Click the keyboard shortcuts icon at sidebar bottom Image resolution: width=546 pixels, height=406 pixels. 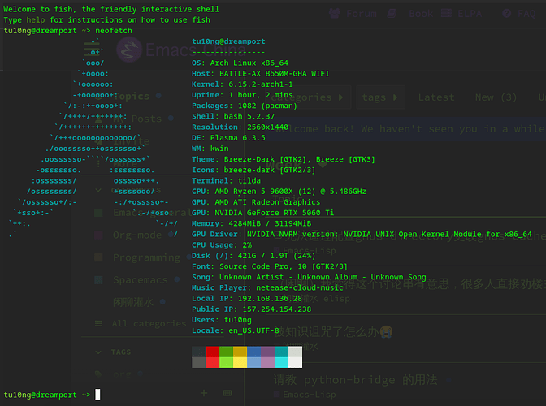227,393
